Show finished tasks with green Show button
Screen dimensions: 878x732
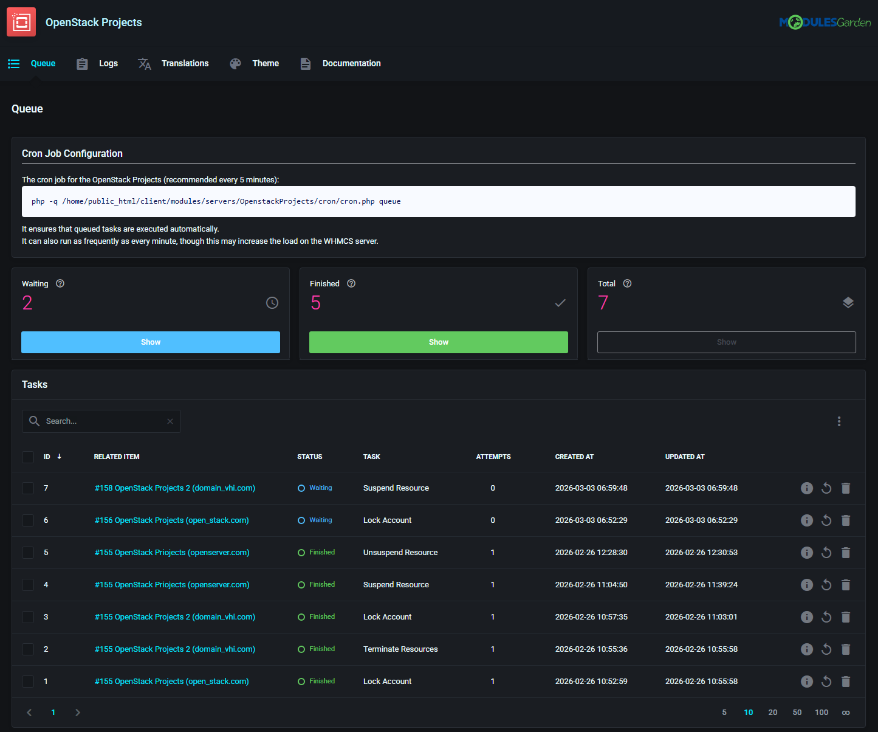[439, 342]
